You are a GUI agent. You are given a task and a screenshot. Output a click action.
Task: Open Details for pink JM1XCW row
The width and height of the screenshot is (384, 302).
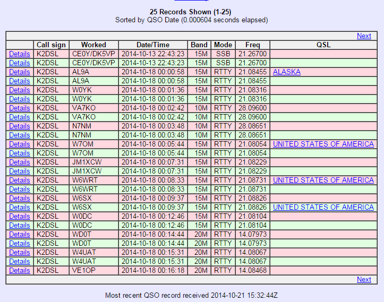point(20,162)
